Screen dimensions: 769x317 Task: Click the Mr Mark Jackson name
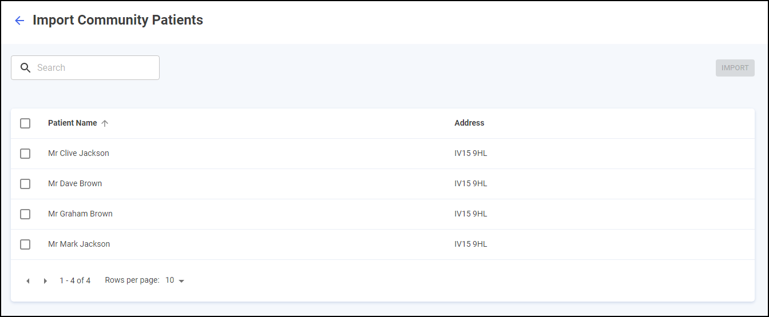[x=79, y=244]
